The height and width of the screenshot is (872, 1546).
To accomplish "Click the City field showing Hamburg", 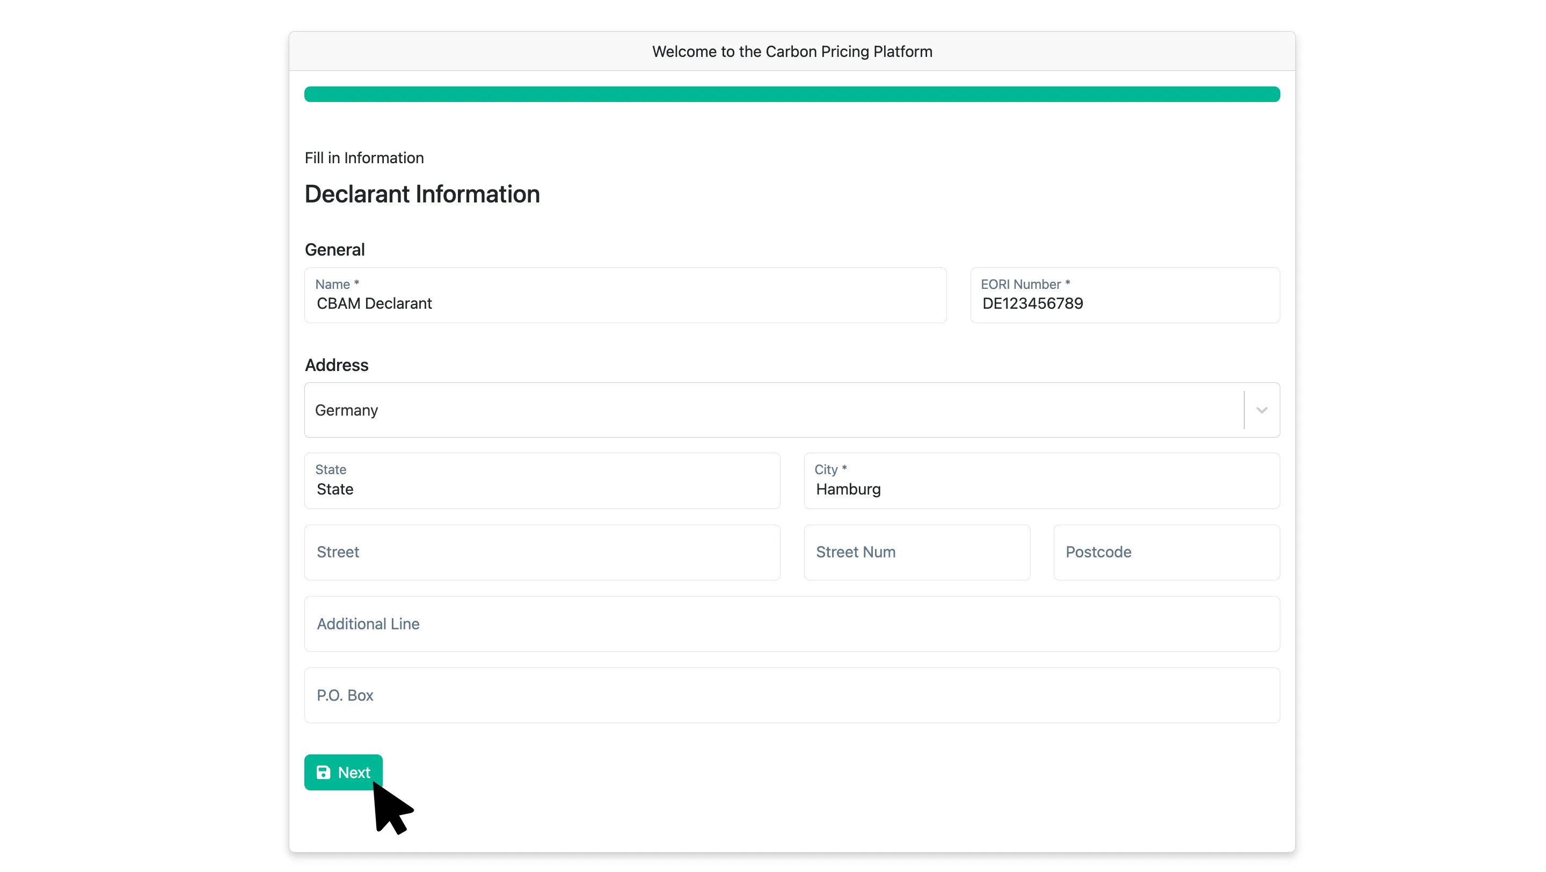I will click(1042, 481).
